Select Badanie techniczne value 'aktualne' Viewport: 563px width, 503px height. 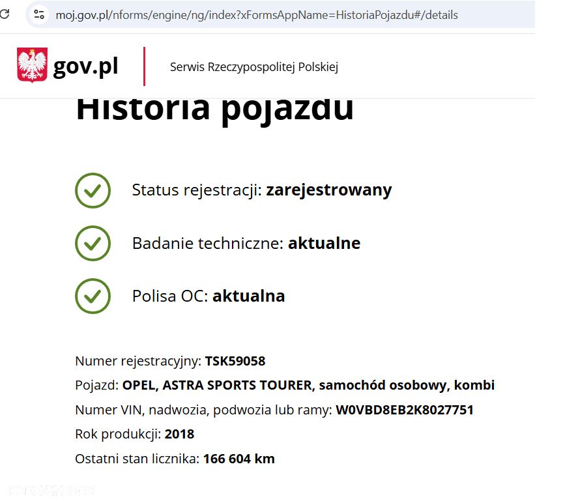coord(325,243)
